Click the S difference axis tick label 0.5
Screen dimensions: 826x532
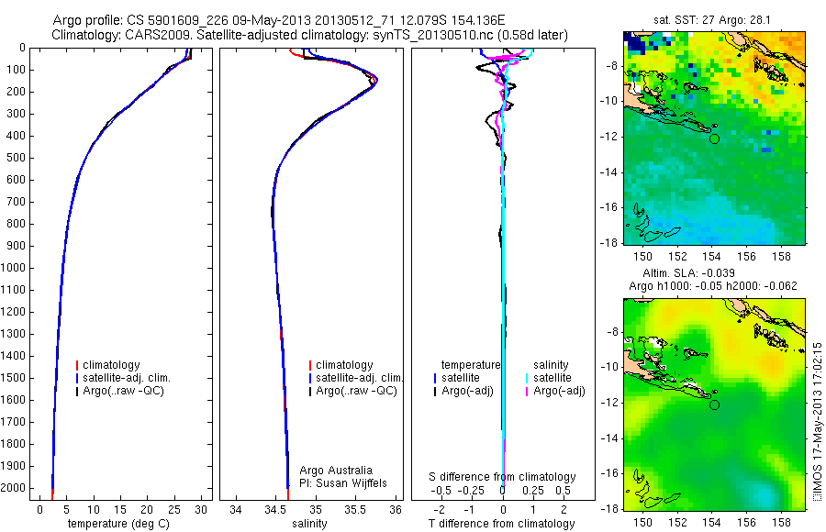(x=564, y=491)
